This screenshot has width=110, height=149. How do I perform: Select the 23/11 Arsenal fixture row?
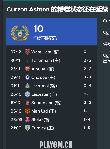pyautogui.click(x=52, y=69)
